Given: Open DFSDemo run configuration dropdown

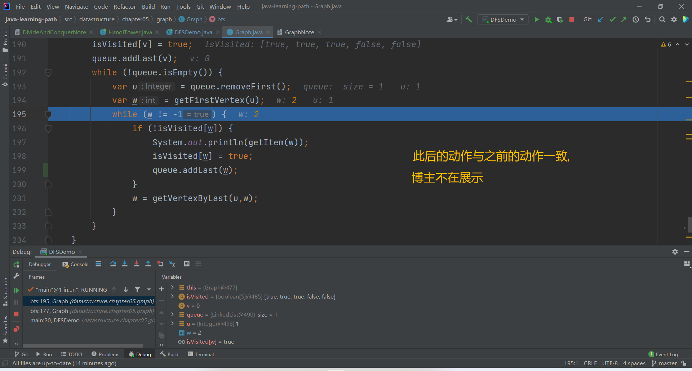Looking at the screenshot, I should (x=503, y=19).
